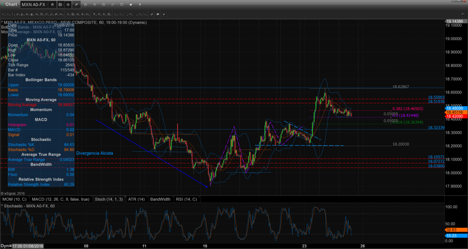
Task: Click the 18.10571 price level label
Action: coord(436,157)
